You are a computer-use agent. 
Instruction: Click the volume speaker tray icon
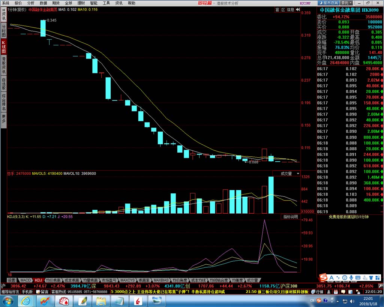pos(352,301)
